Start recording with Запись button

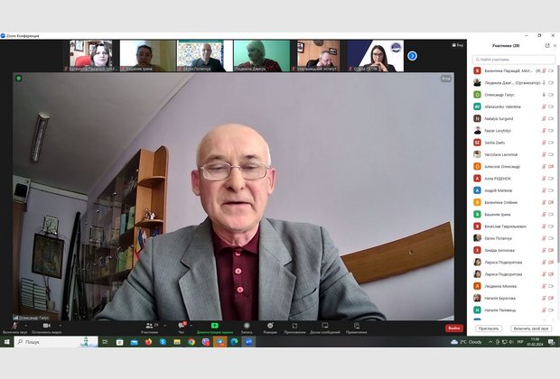247,328
